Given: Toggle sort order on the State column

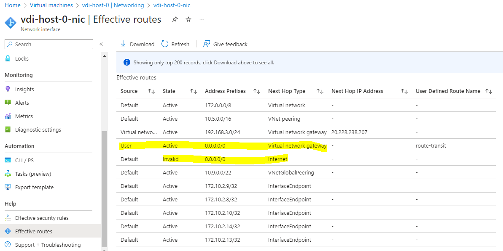Looking at the screenshot, I should pos(194,91).
